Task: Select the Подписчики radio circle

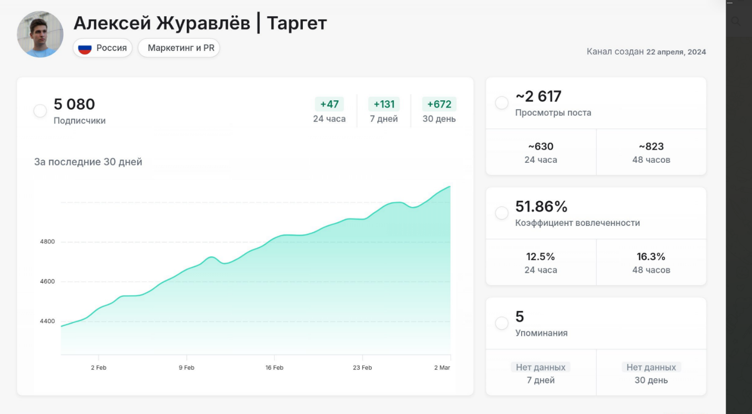Action: (x=40, y=111)
